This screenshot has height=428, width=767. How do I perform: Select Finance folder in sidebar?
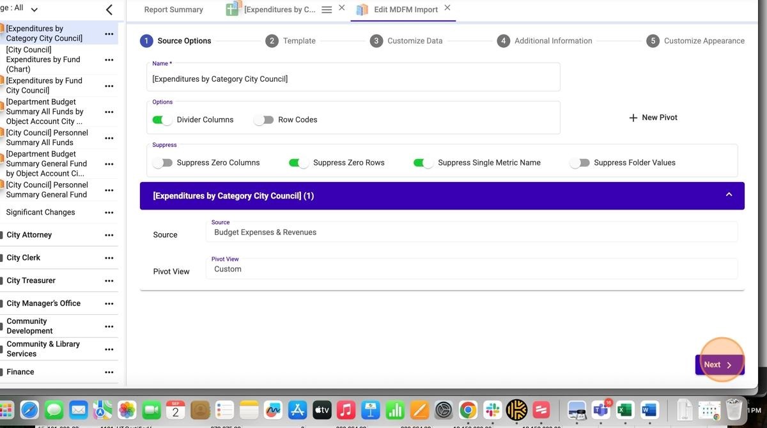(20, 372)
